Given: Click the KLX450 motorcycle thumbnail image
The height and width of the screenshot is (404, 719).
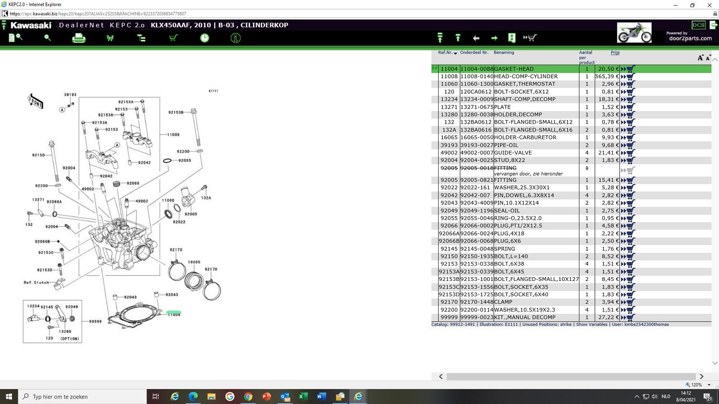Looking at the screenshot, I should point(634,33).
